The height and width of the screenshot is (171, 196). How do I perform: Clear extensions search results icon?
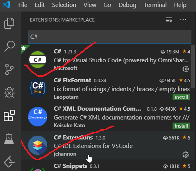[169, 20]
